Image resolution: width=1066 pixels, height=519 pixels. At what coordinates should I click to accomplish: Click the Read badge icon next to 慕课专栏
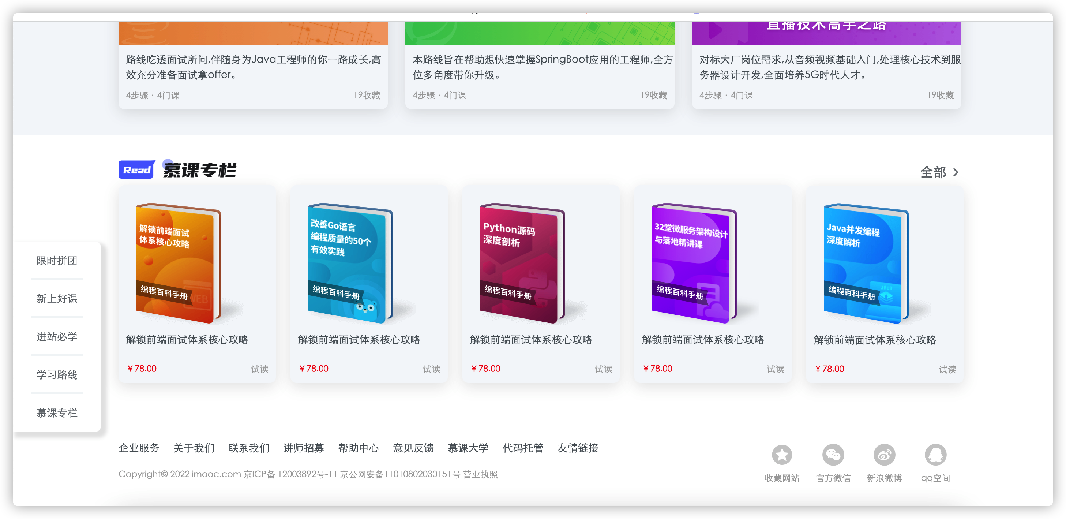pos(136,170)
